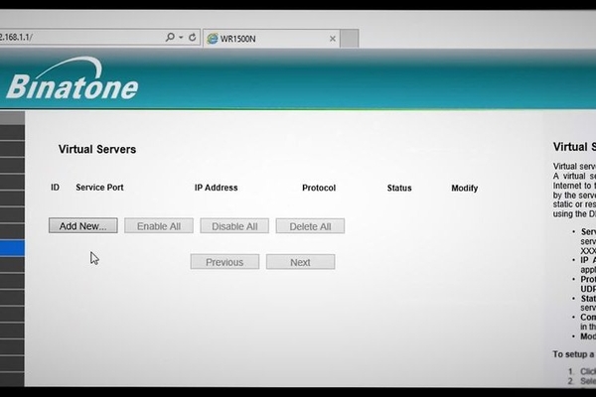Go to the Previous page
Image resolution: width=596 pixels, height=397 pixels.
tap(224, 262)
